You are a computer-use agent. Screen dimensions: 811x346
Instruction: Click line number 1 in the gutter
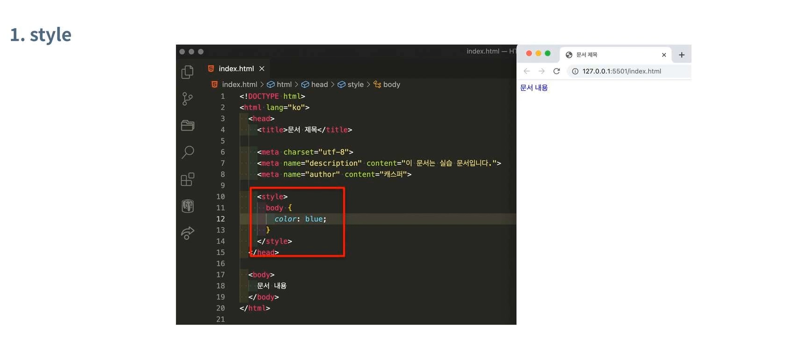point(223,96)
